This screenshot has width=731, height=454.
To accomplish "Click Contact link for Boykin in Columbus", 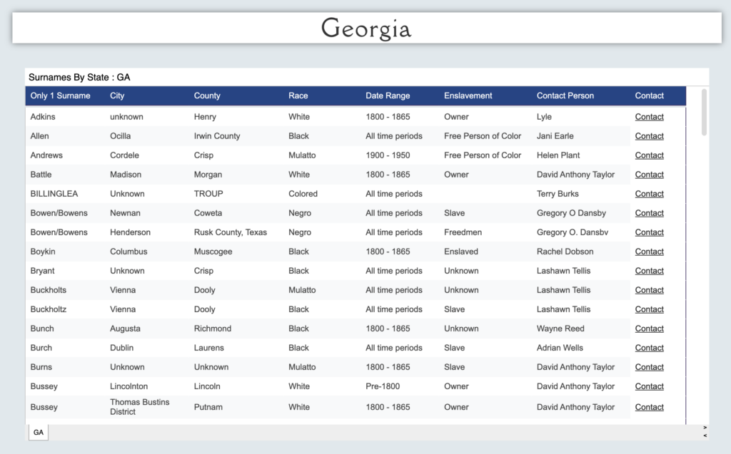I will 649,252.
